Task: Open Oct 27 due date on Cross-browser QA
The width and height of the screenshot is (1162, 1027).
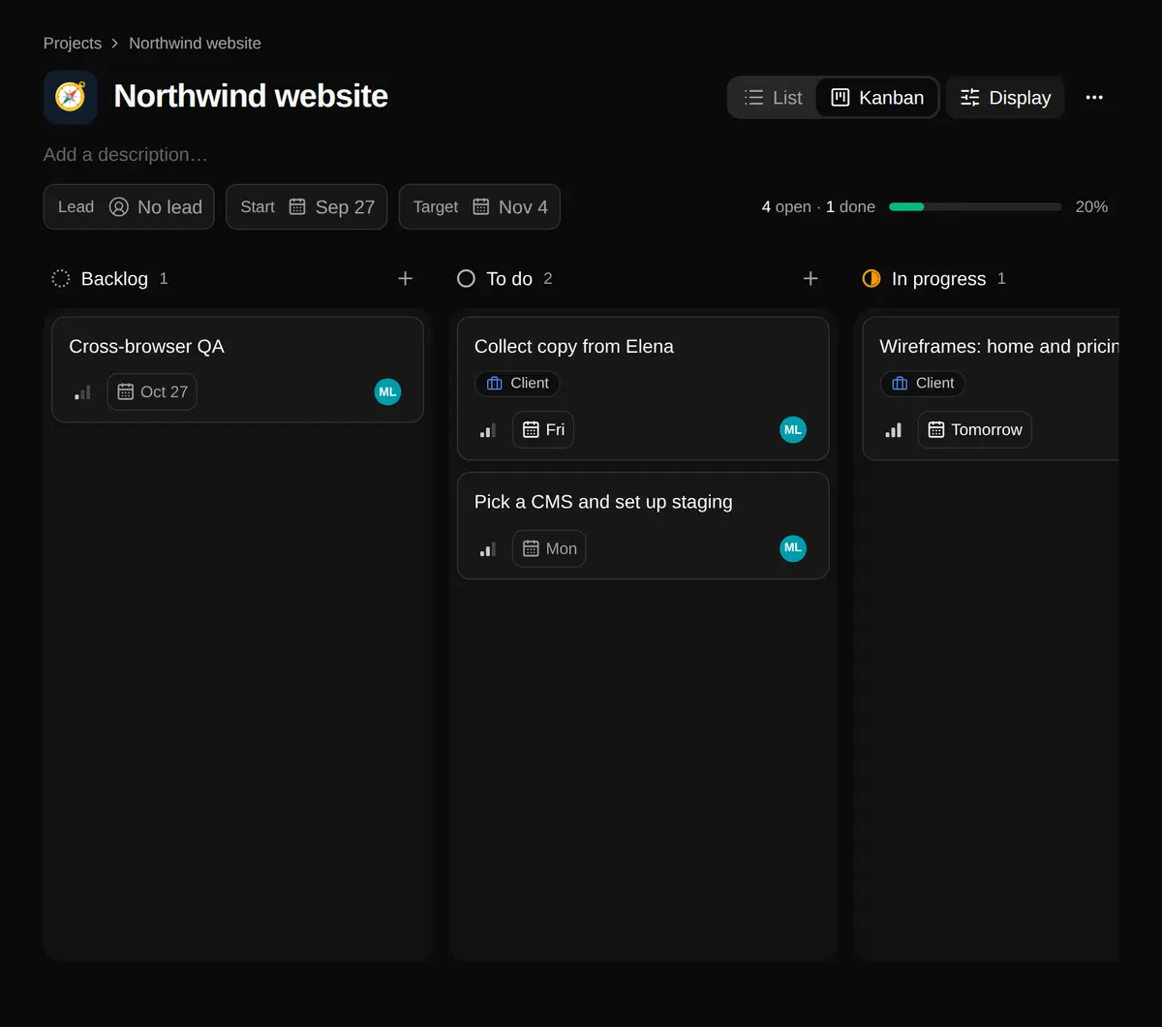Action: click(x=152, y=392)
